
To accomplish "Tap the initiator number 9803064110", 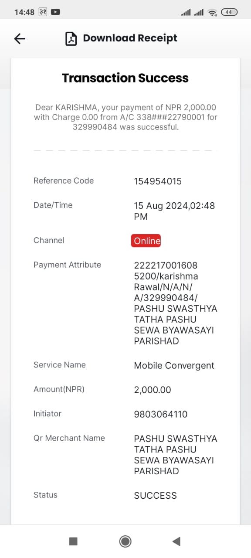I will [x=161, y=414].
